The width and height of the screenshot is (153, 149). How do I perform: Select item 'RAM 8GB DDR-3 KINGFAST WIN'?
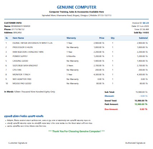[x=28, y=52]
